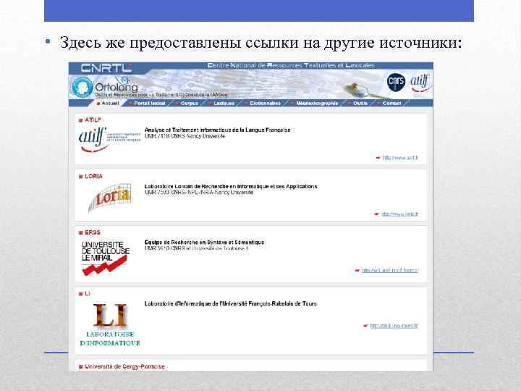The width and height of the screenshot is (521, 391).
Task: Click 'Laboratoire d'Informatique de l'Université François-Rabelais' title
Action: (231, 303)
